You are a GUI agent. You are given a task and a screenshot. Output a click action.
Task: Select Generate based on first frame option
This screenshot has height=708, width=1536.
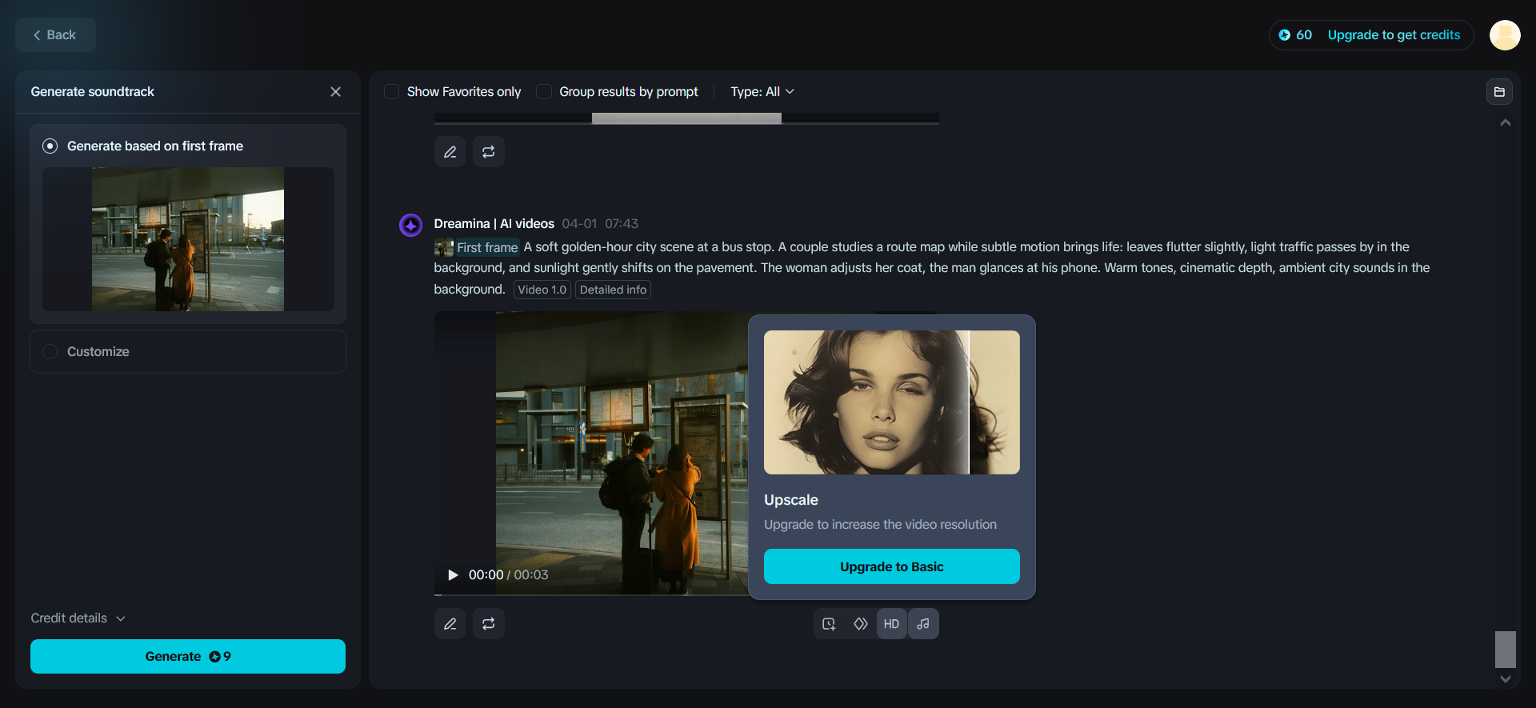pos(50,146)
